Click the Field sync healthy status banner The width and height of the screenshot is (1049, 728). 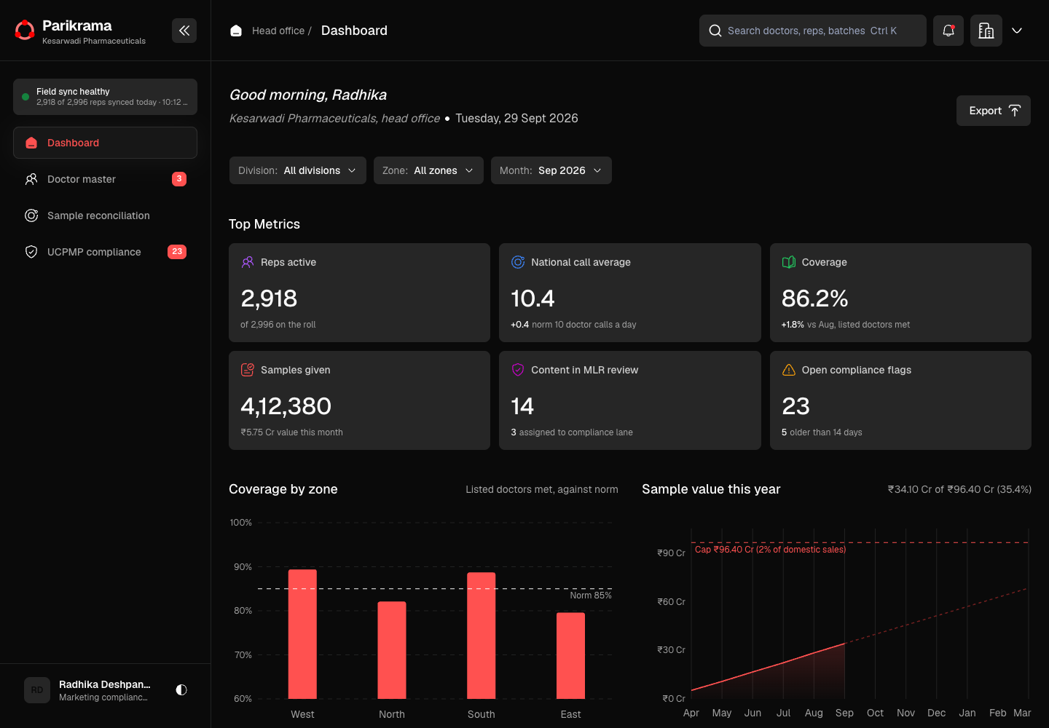pos(105,97)
